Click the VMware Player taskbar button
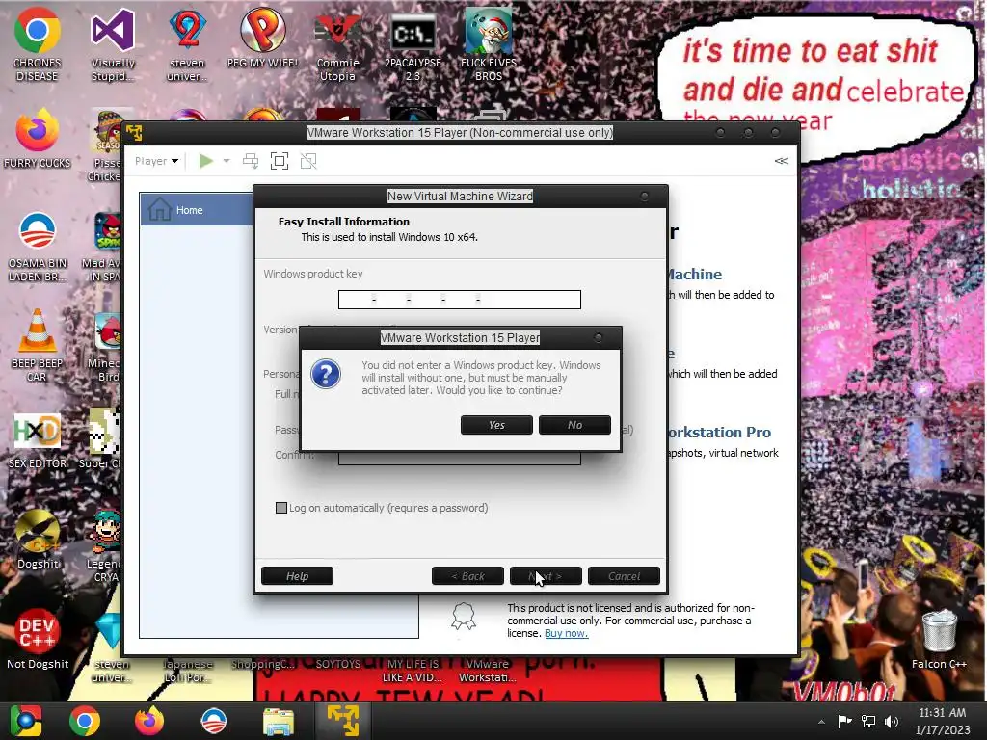Viewport: 987px width, 740px height. coord(343,721)
